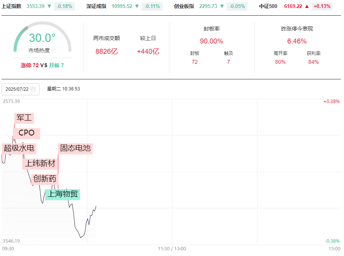The width and height of the screenshot is (344, 256).
Task: Click the green 上海物贸 label
Action: click(63, 194)
